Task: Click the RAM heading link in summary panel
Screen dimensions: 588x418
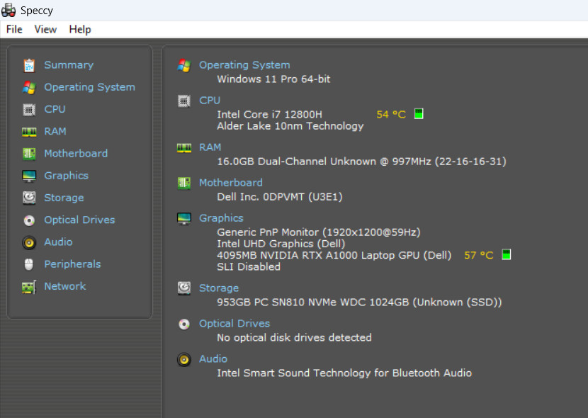Action: 210,147
